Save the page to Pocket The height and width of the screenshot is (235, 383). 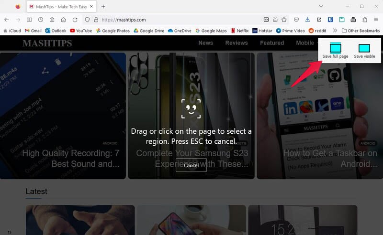point(296,20)
